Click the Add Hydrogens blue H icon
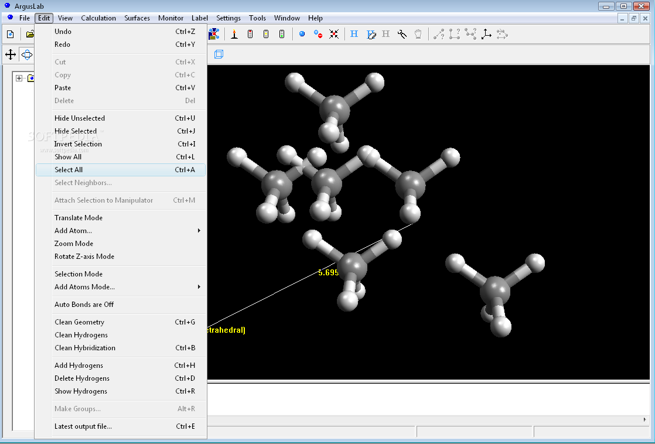 [x=354, y=34]
